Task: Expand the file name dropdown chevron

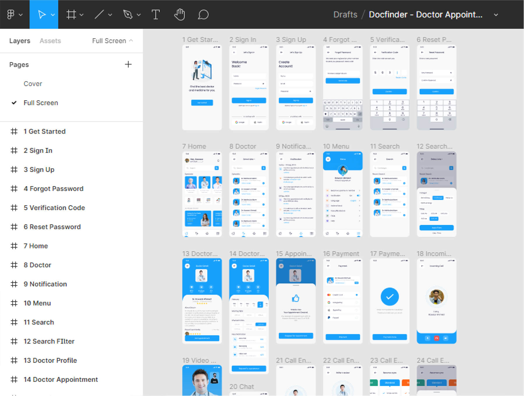Action: [x=496, y=15]
